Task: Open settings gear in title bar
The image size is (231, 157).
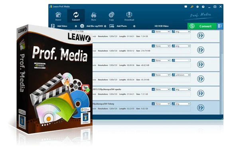Action: [197, 7]
